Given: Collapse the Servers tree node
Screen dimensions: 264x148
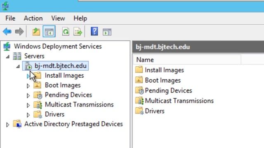Looking at the screenshot, I should pos(7,57).
